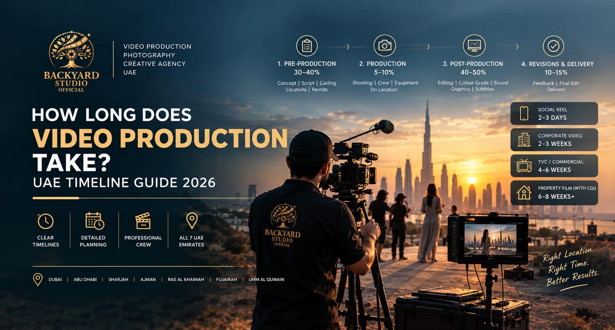Click the '2. PRODUCTION' heading
The width and height of the screenshot is (615, 330).
click(382, 64)
